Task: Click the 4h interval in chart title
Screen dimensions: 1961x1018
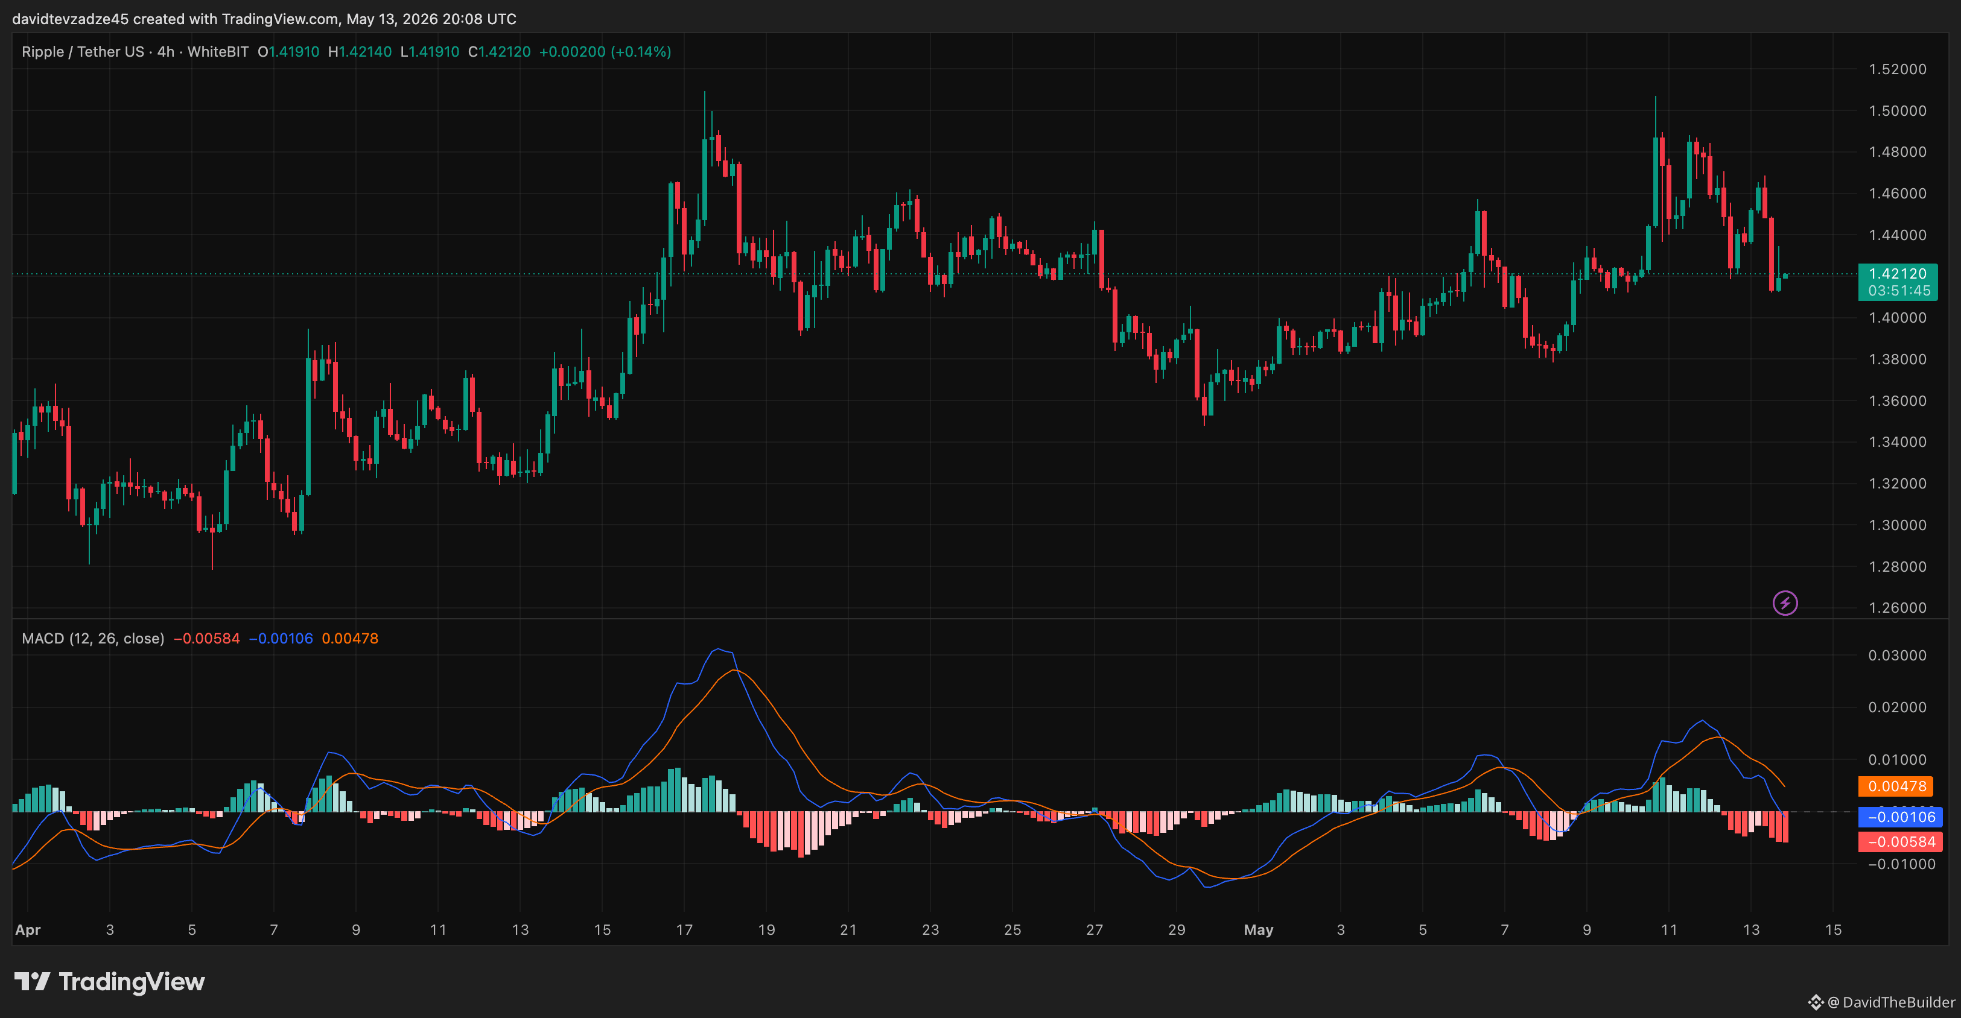Action: point(166,52)
